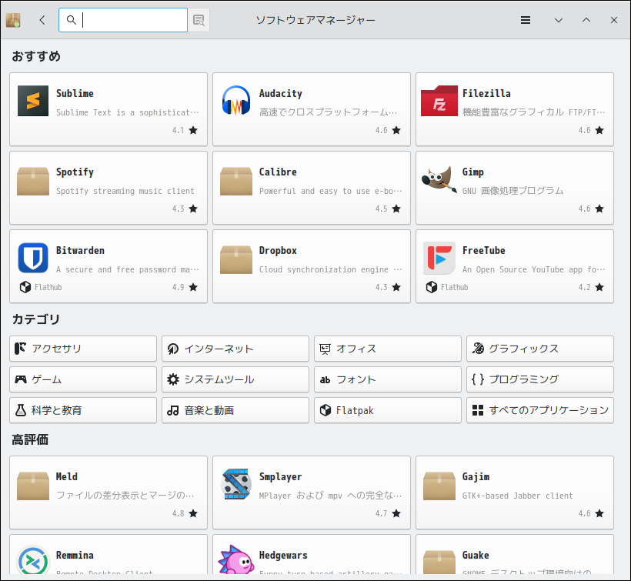The height and width of the screenshot is (581, 631).
Task: Click the Smplayer film icon
Action: (x=236, y=483)
